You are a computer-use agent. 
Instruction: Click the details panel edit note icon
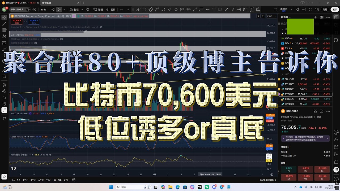click(x=322, y=111)
